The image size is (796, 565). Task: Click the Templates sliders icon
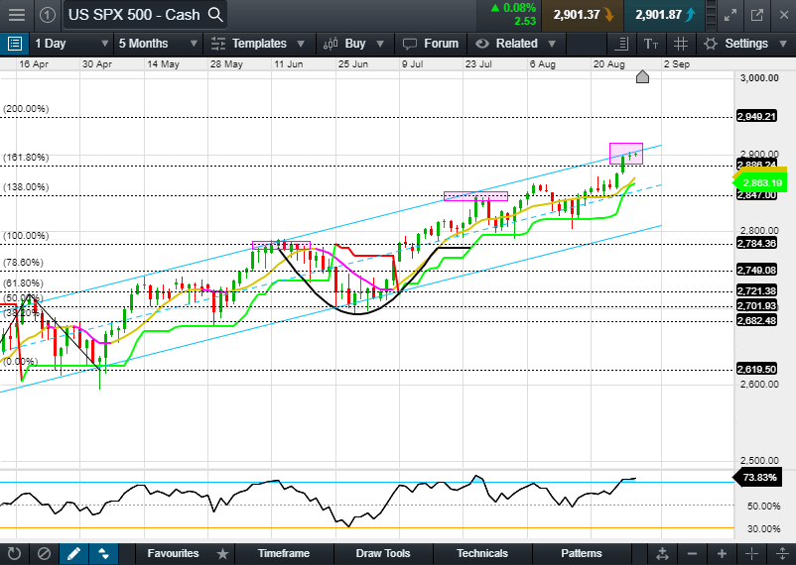(217, 44)
